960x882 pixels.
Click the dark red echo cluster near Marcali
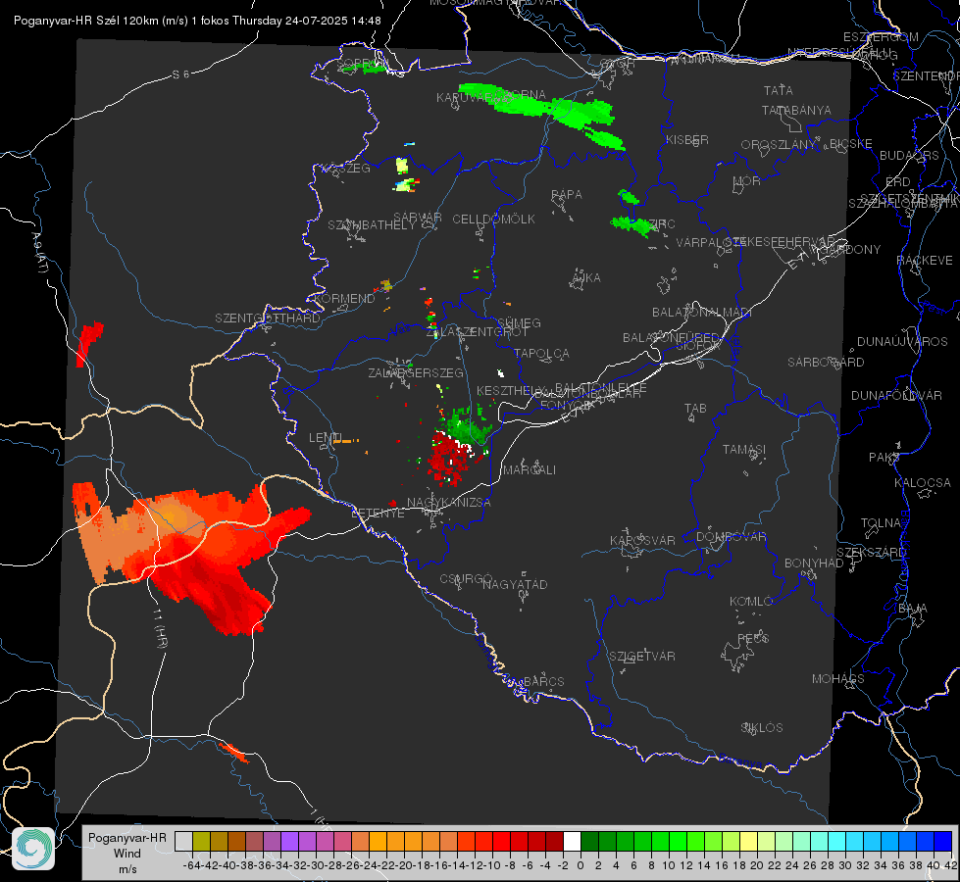(x=449, y=459)
